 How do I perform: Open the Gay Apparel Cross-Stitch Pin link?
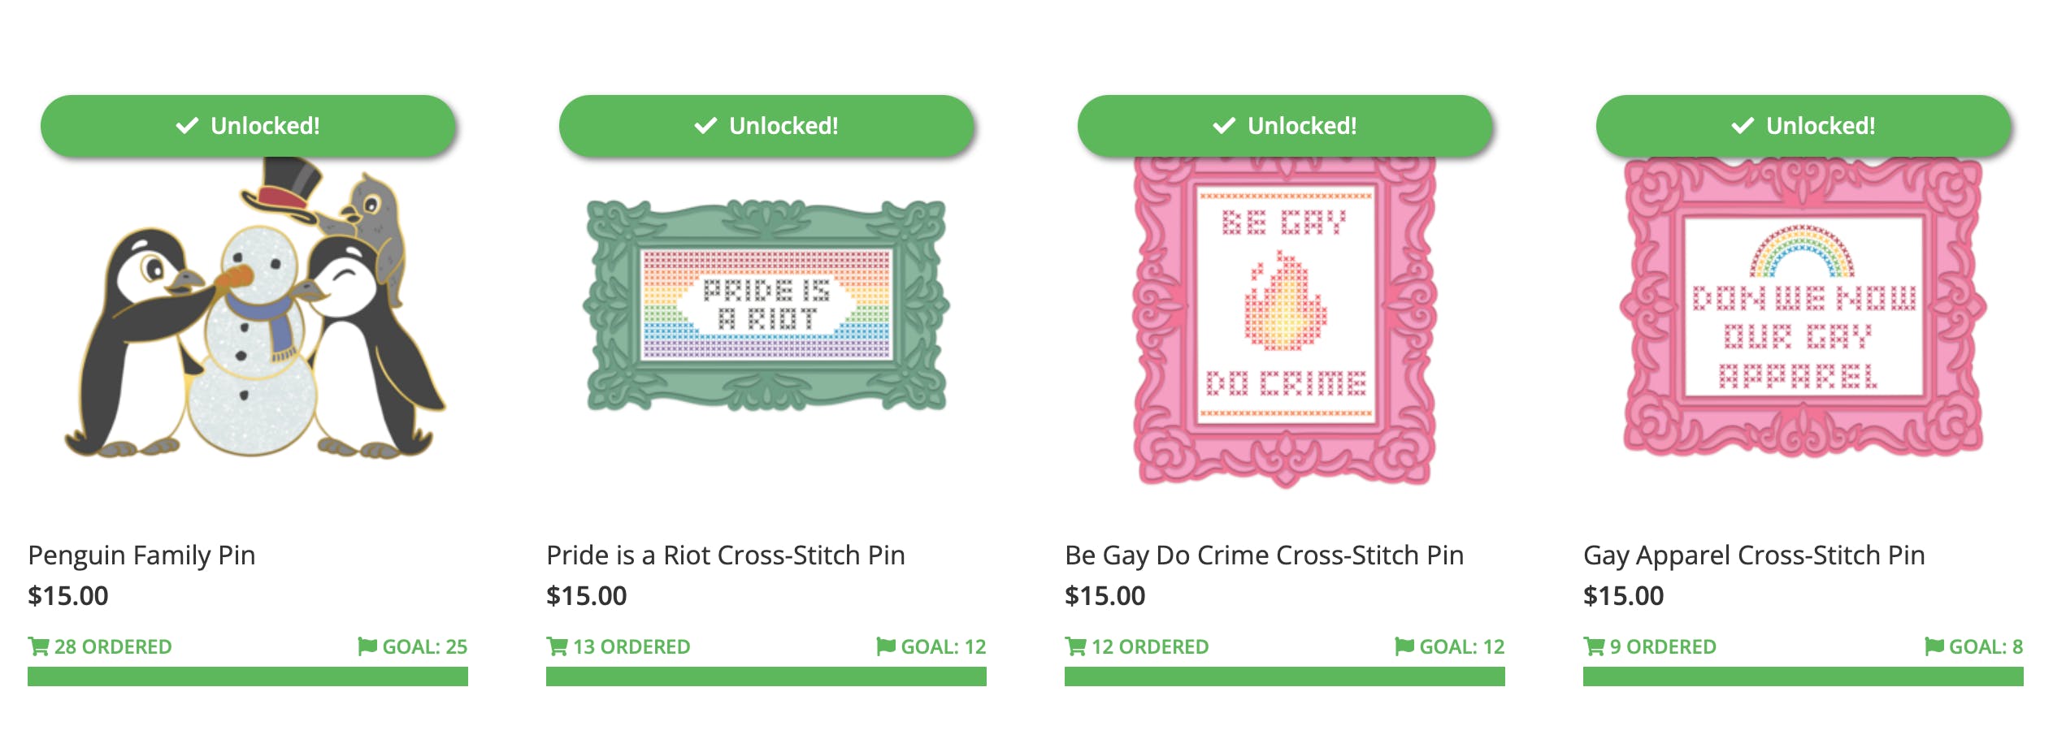pos(1754,555)
